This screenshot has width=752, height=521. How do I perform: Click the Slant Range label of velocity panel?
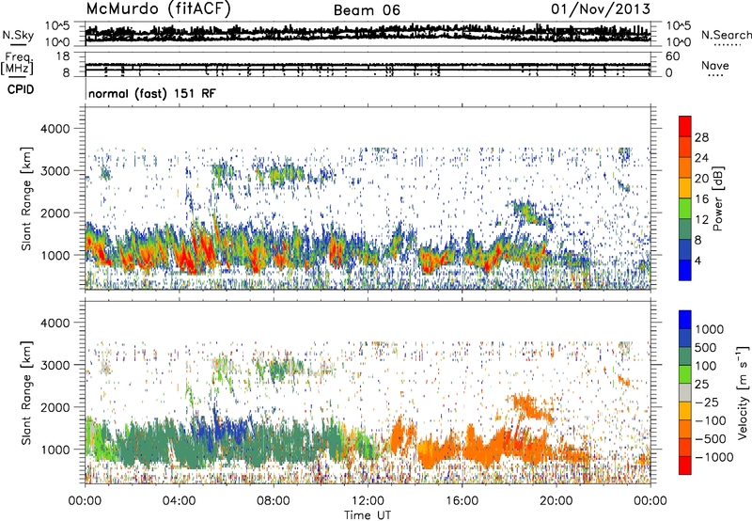[x=26, y=392]
